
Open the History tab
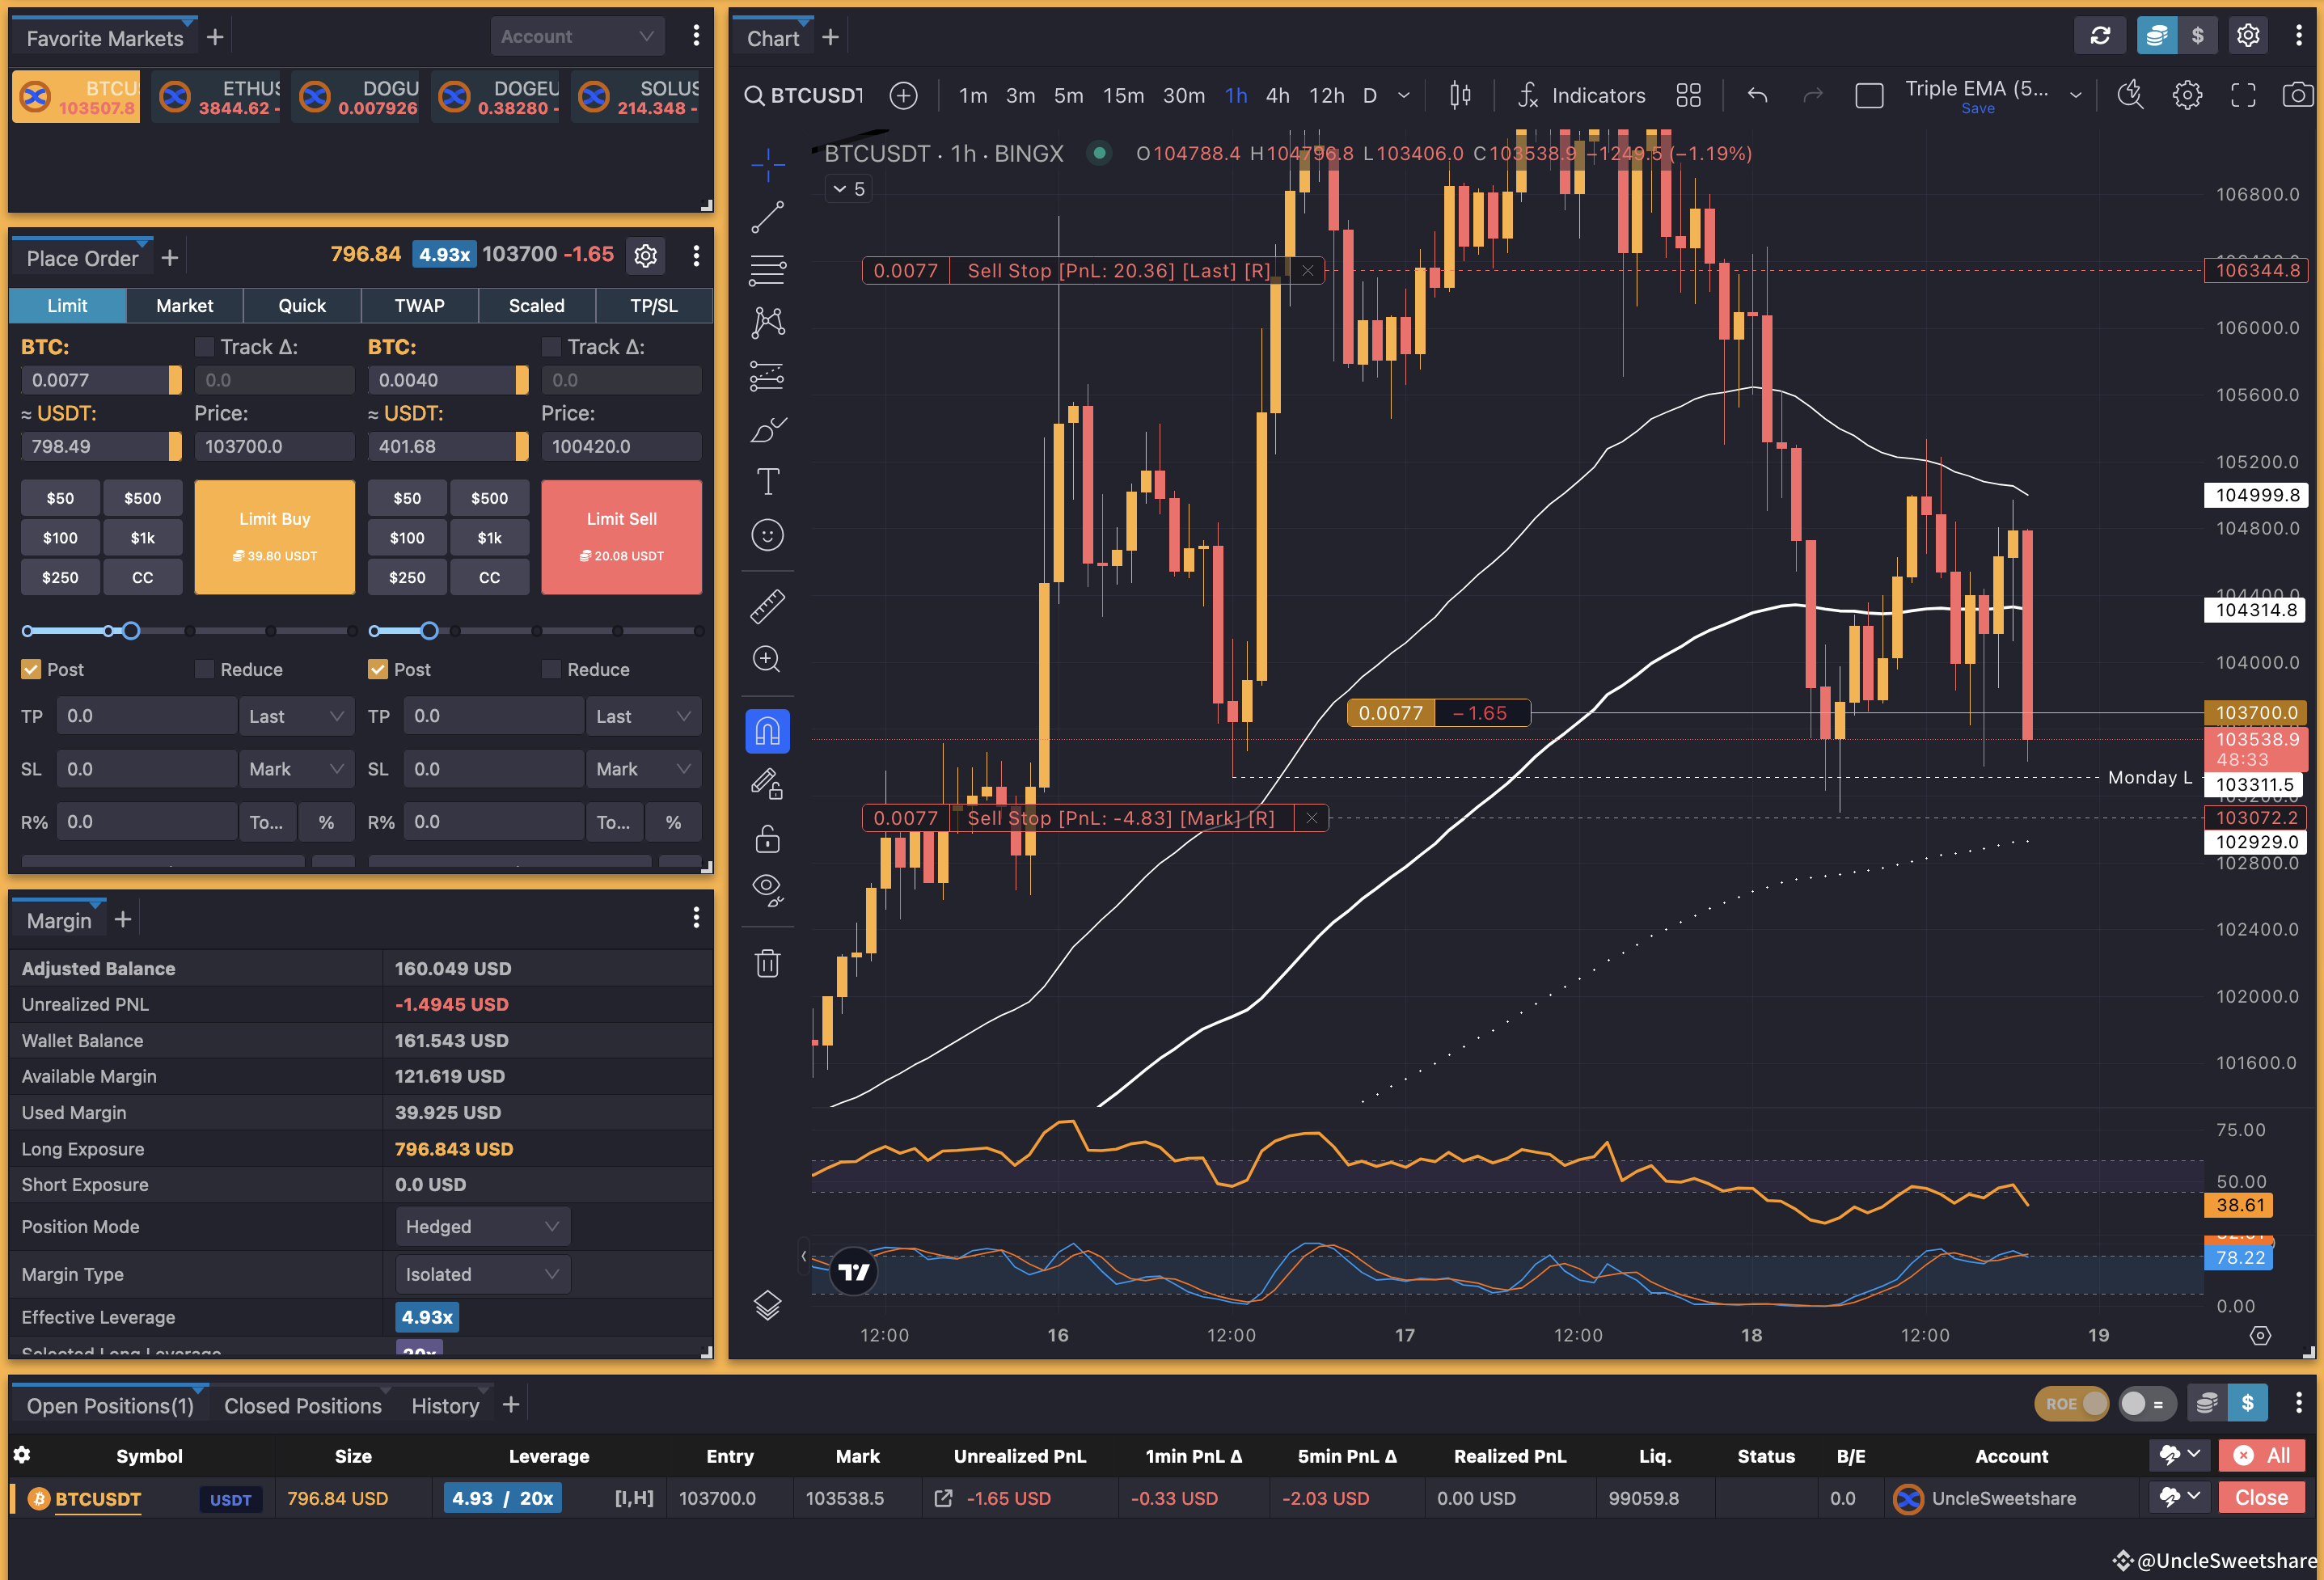(x=445, y=1405)
